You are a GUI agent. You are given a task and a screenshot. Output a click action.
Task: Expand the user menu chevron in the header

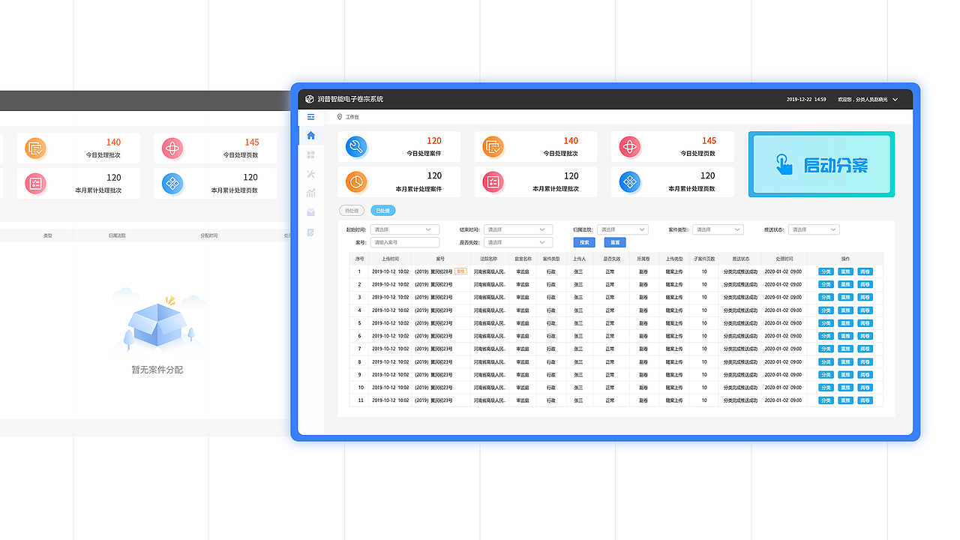[x=895, y=99]
